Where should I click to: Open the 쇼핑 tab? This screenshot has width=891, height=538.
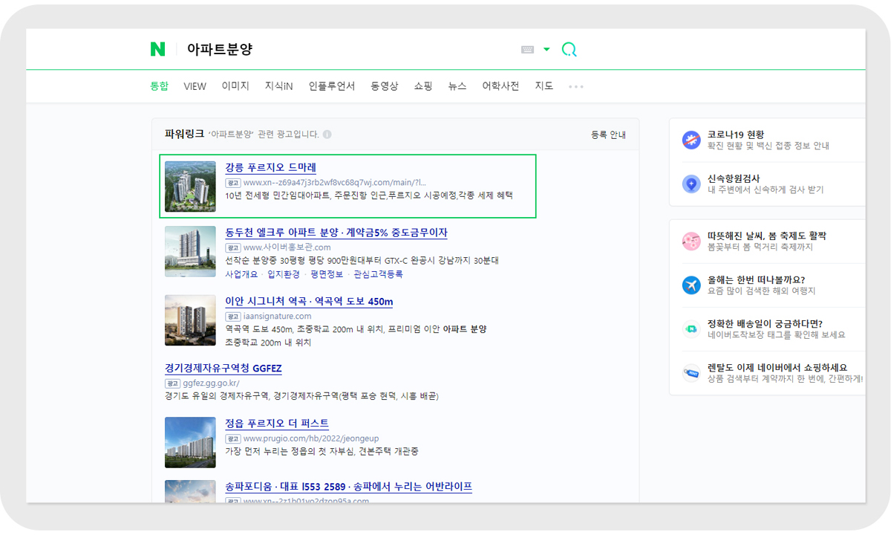click(x=423, y=86)
